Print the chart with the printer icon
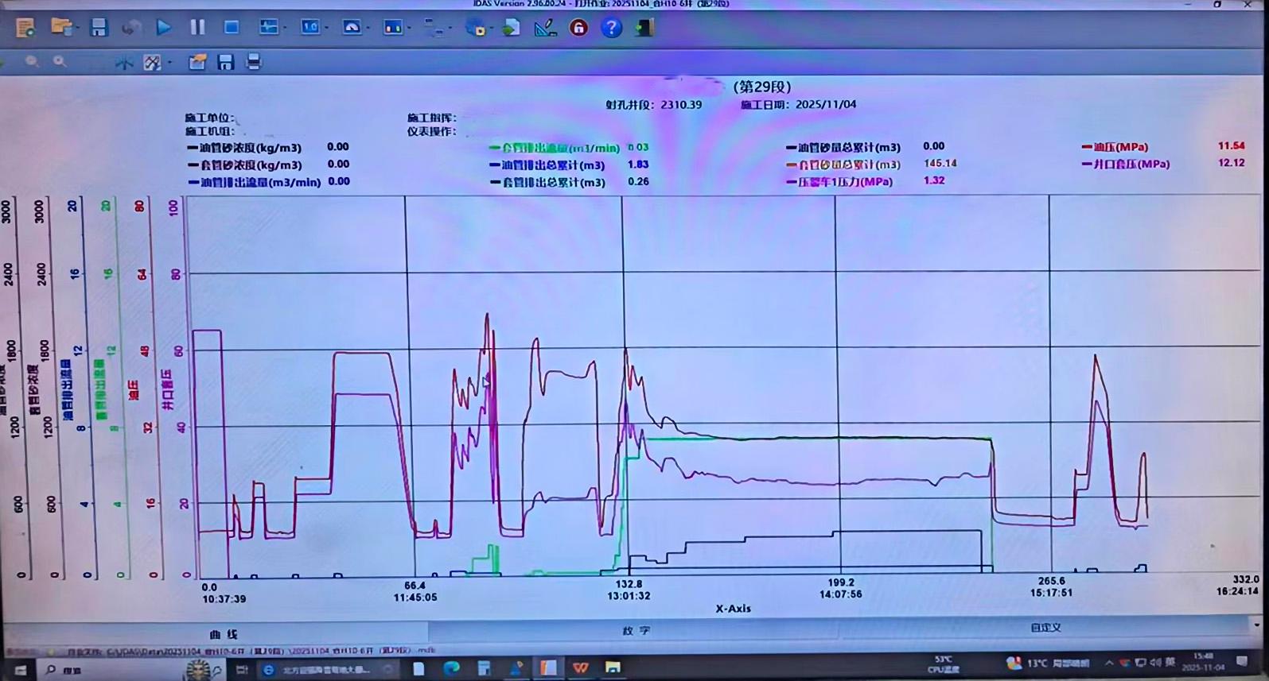1269x681 pixels. click(x=254, y=62)
